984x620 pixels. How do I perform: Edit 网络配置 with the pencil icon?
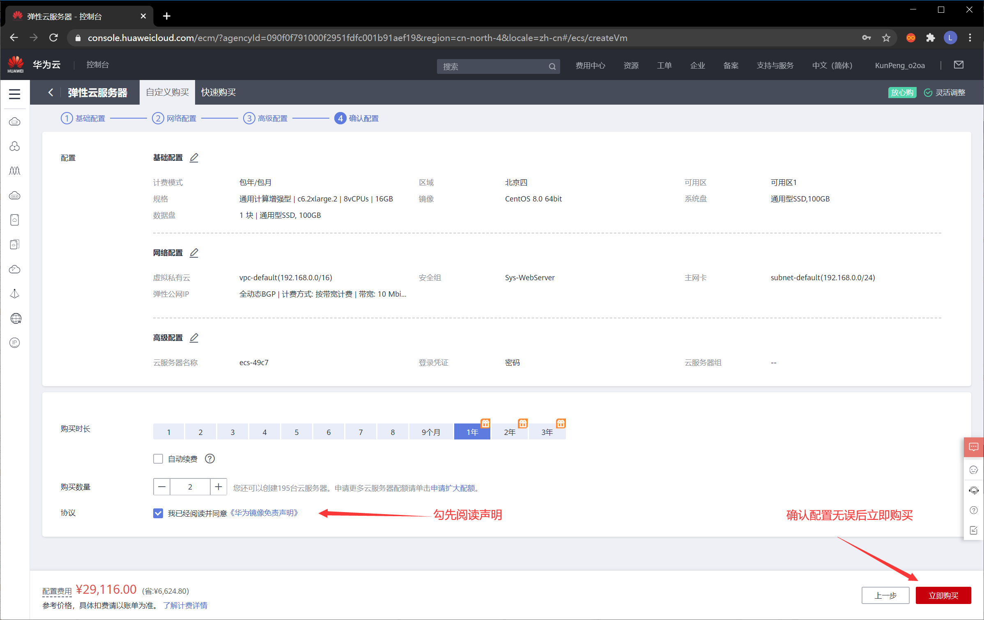click(194, 253)
